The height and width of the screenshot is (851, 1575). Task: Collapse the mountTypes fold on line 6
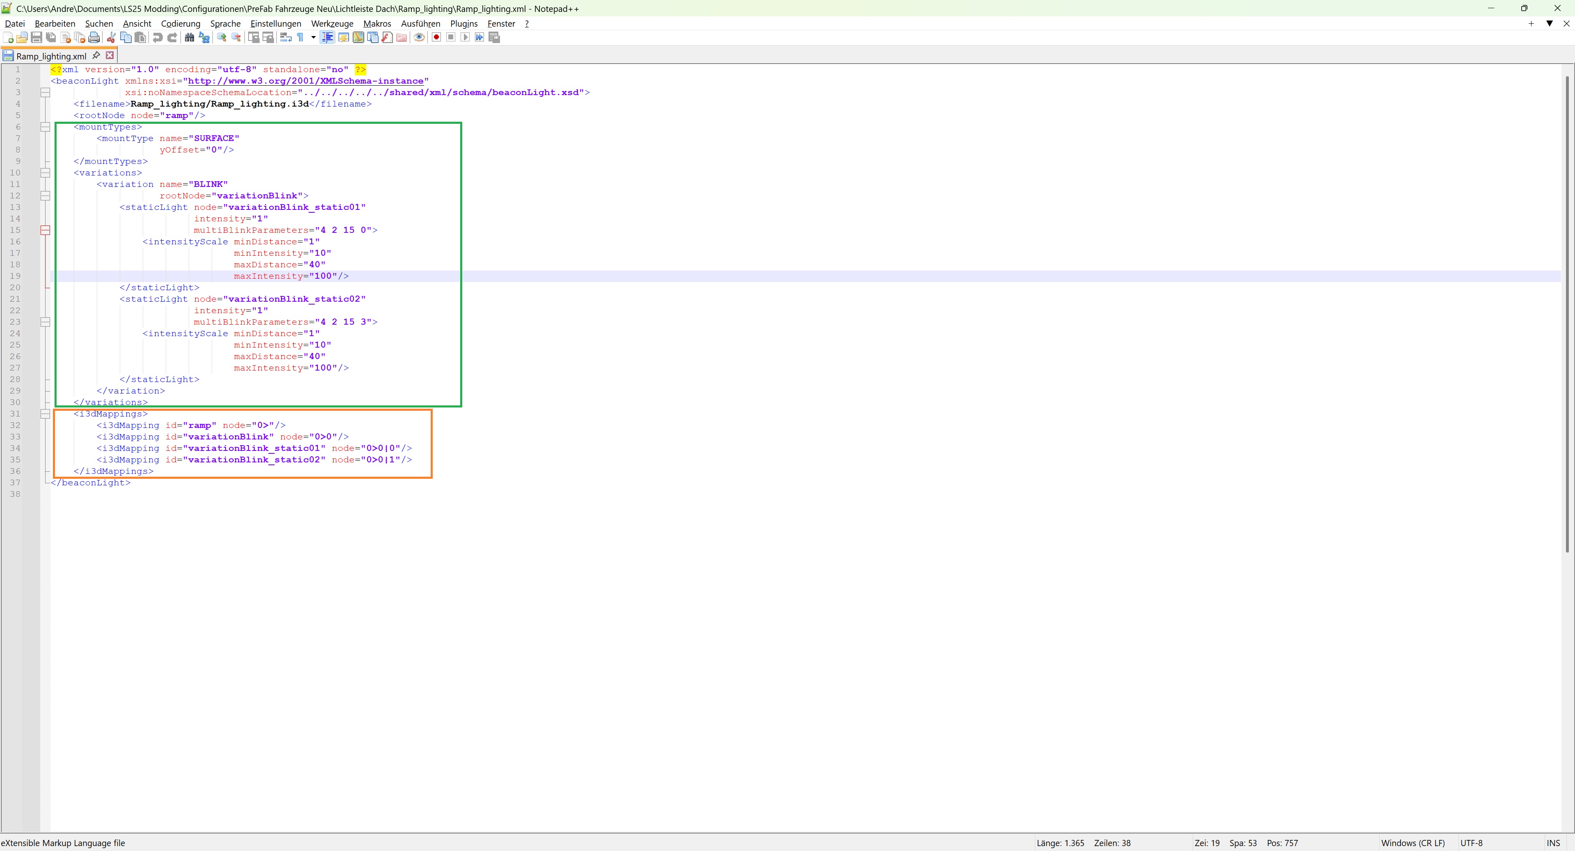pyautogui.click(x=45, y=127)
